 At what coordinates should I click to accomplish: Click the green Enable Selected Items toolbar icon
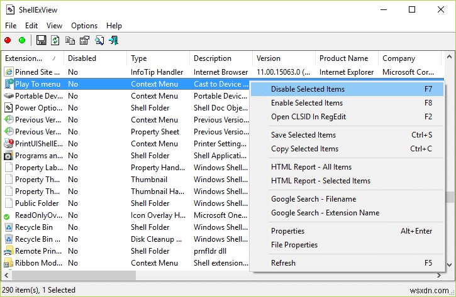point(22,40)
